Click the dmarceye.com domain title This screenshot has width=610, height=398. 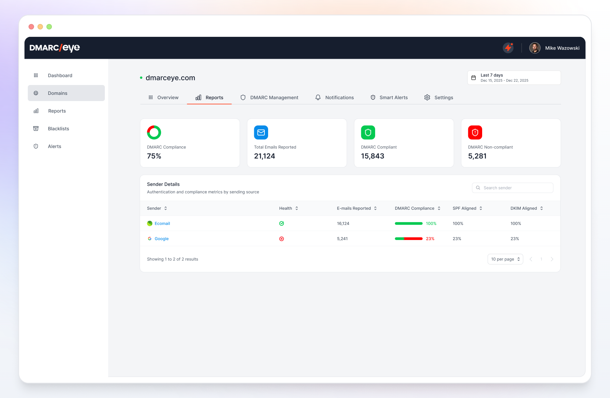point(170,78)
